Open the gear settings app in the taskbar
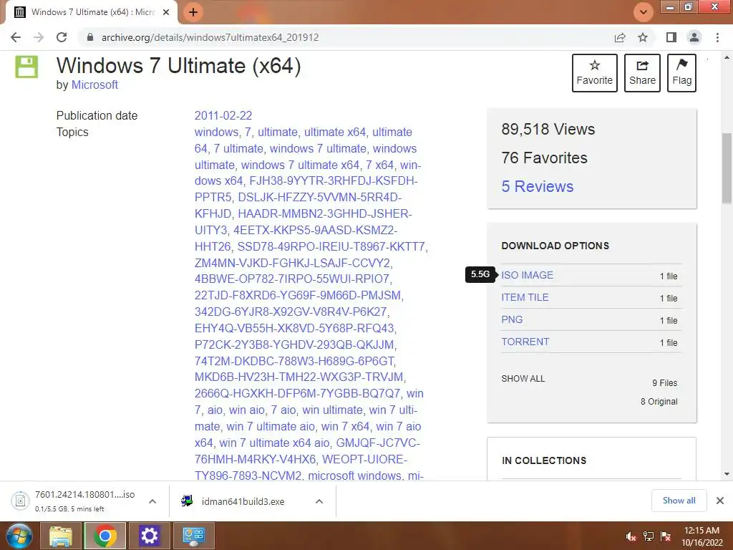Screen dimensions: 733x550 tap(149, 536)
